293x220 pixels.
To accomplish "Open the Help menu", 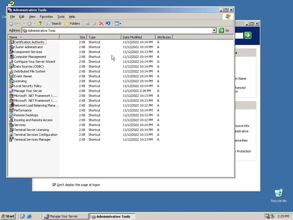I will (x=72, y=17).
